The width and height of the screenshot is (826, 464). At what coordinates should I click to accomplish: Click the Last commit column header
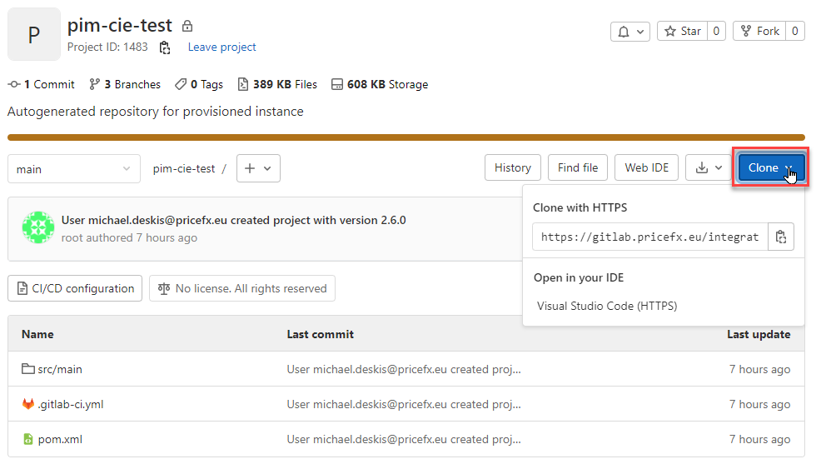pyautogui.click(x=321, y=334)
